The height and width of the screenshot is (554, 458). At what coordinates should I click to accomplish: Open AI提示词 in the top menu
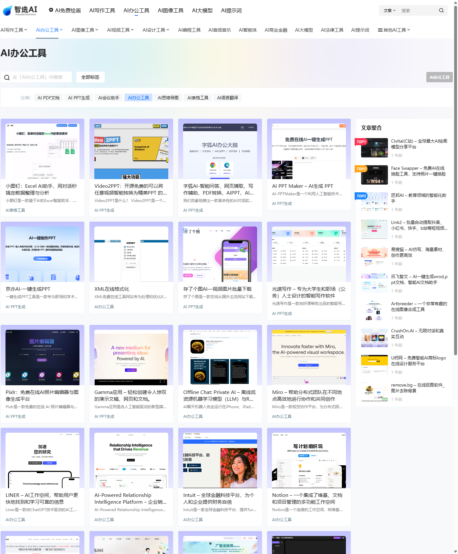pos(231,10)
